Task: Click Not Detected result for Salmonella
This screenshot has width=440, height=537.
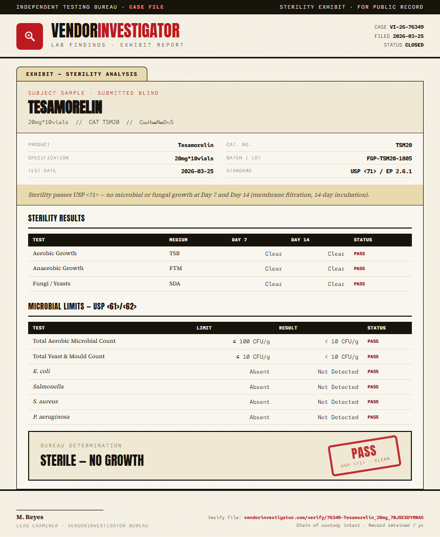Action: click(338, 387)
